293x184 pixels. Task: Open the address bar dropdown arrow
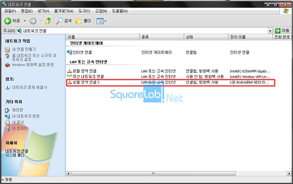[270, 31]
